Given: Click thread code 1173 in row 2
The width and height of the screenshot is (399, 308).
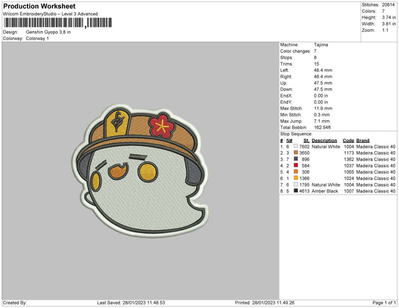Looking at the screenshot, I should (x=349, y=153).
